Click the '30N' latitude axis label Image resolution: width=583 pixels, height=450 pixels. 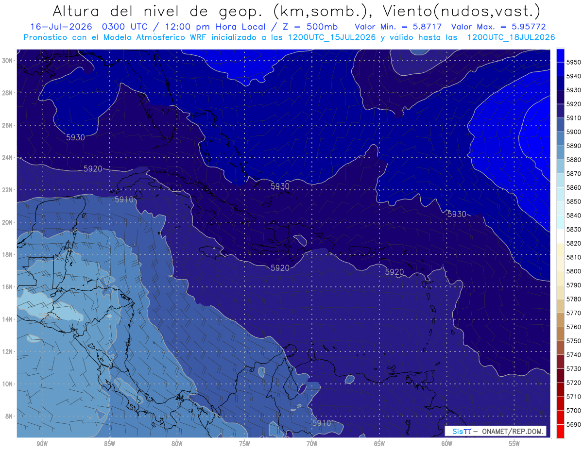(x=8, y=61)
